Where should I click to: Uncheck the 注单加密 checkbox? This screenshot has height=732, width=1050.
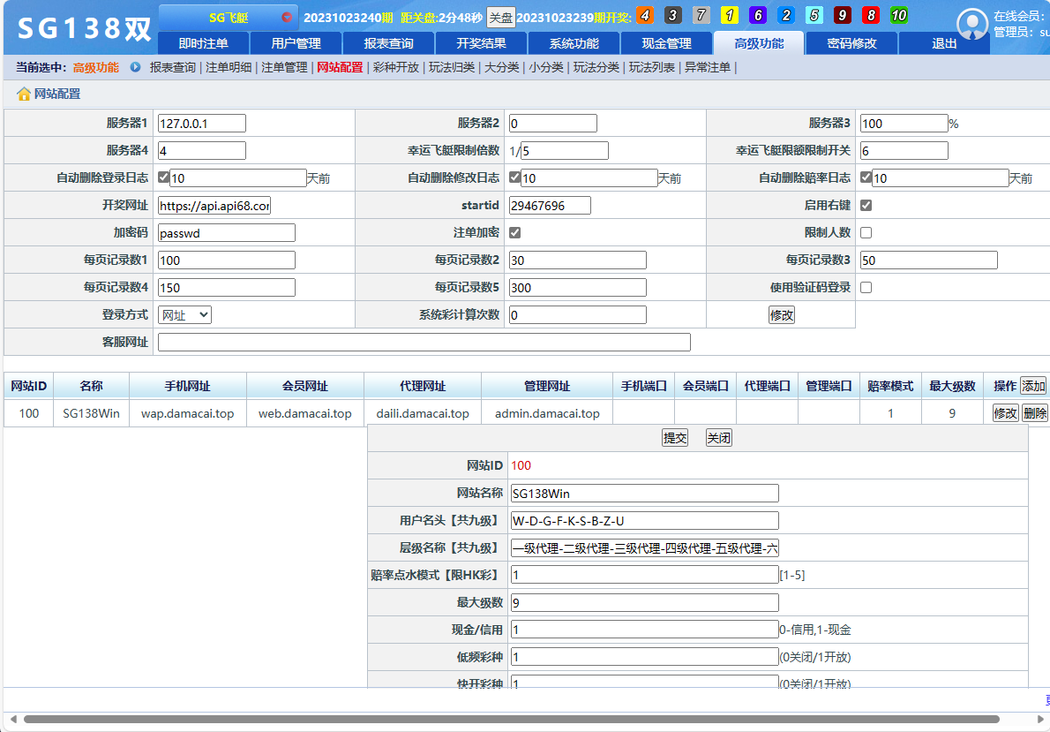[x=514, y=232]
